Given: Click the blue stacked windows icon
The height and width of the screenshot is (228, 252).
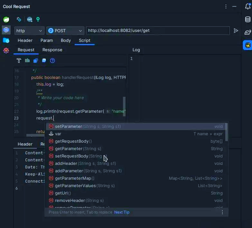Looking at the screenshot, I should [36, 61].
